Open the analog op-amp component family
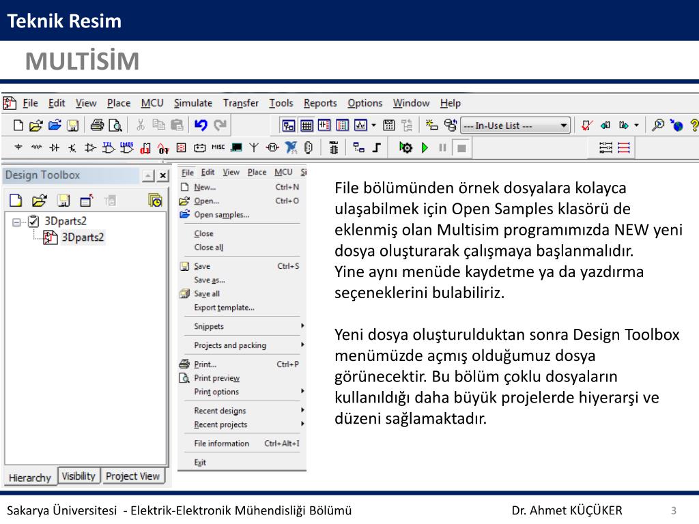This screenshot has width=699, height=524. pos(91,147)
